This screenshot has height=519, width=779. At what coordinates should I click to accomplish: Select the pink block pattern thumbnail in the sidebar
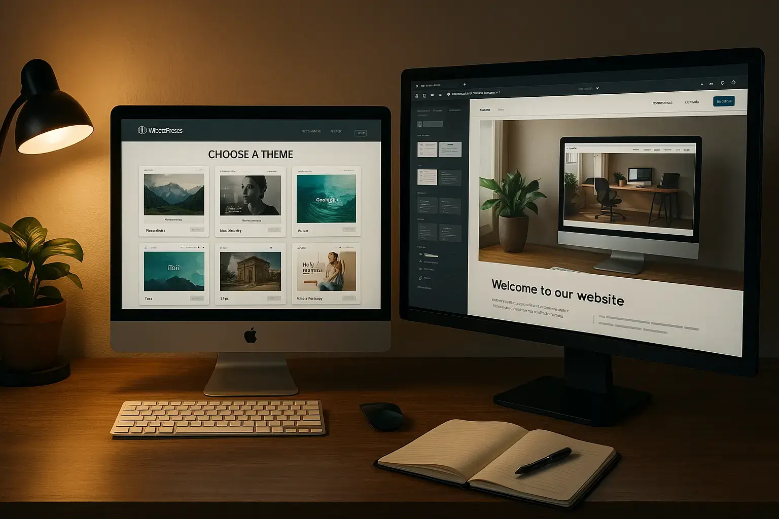point(428,149)
